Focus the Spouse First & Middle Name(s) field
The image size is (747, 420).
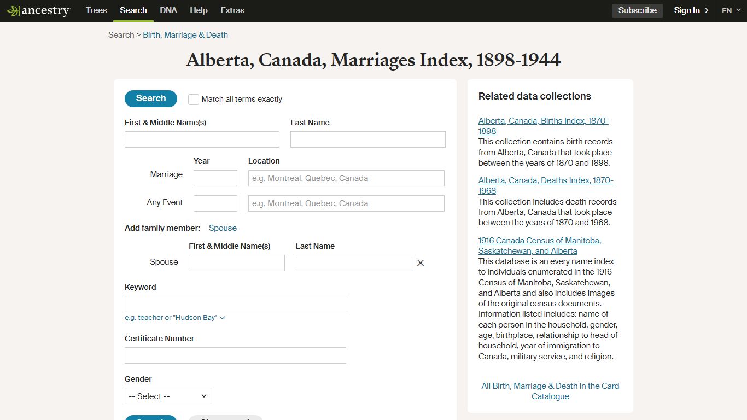click(237, 263)
